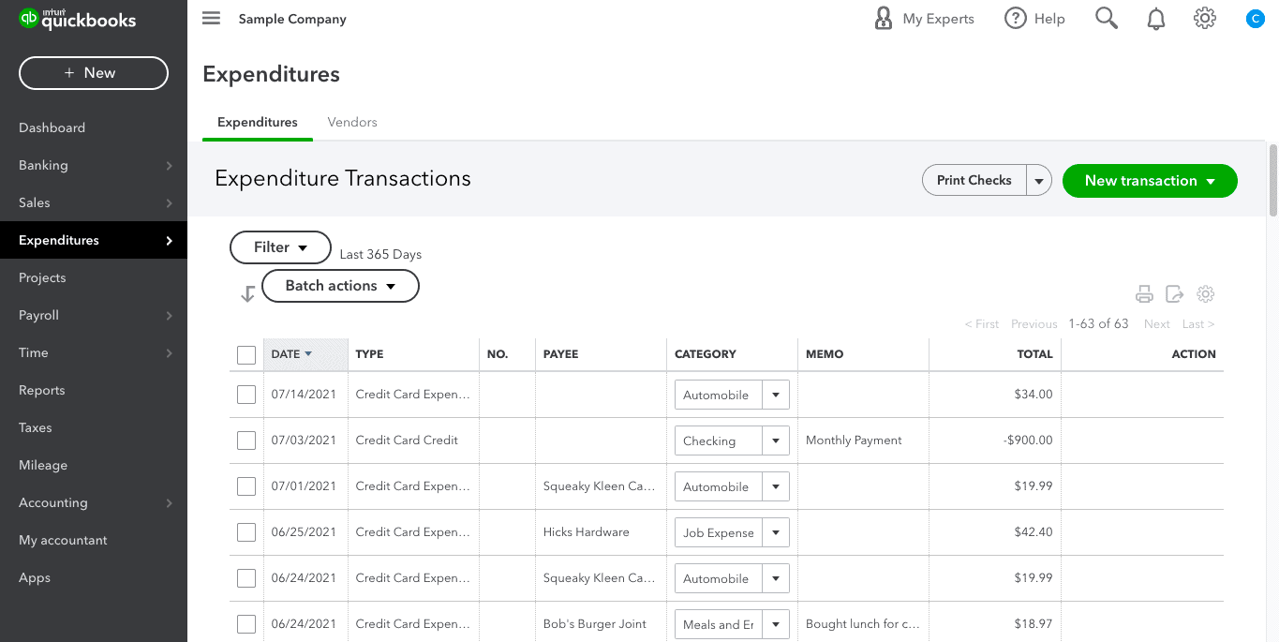1279x642 pixels.
Task: Click the 'Bought lunch for c…' memo
Action: click(863, 624)
